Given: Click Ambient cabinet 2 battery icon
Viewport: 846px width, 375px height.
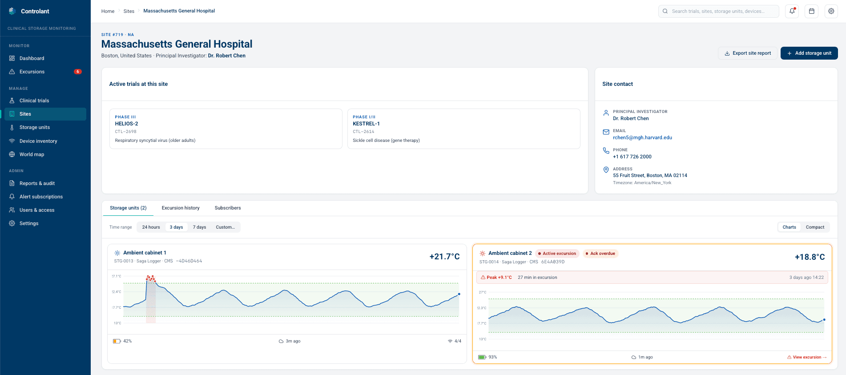Looking at the screenshot, I should tap(482, 357).
